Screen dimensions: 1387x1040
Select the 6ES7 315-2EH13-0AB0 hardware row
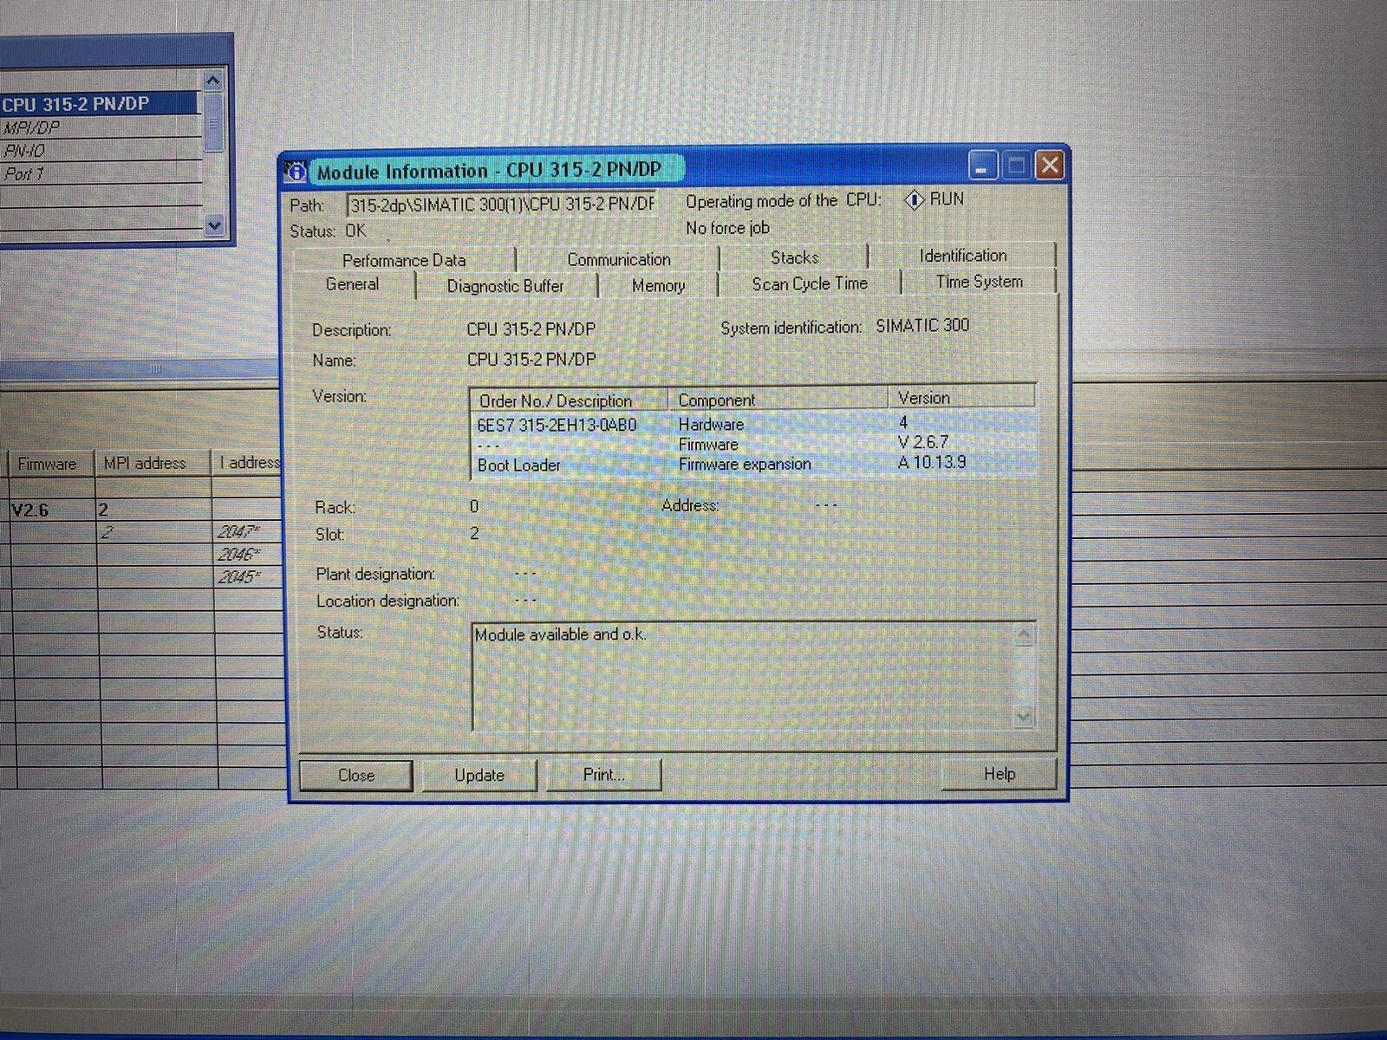point(557,425)
